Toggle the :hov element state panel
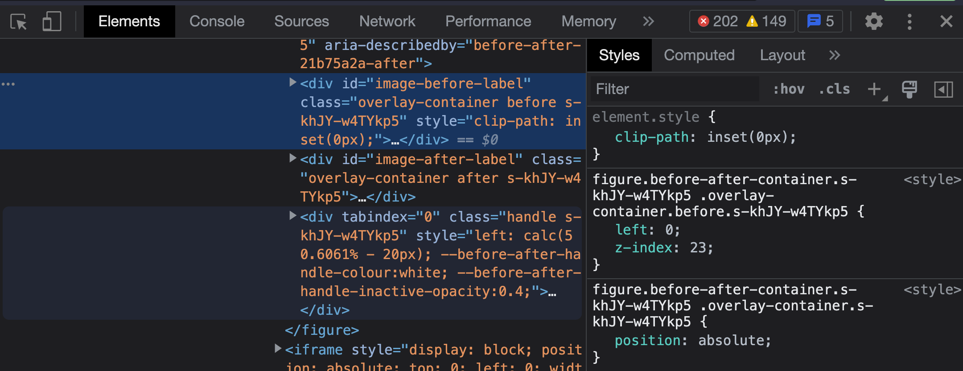Image resolution: width=963 pixels, height=371 pixels. (789, 89)
